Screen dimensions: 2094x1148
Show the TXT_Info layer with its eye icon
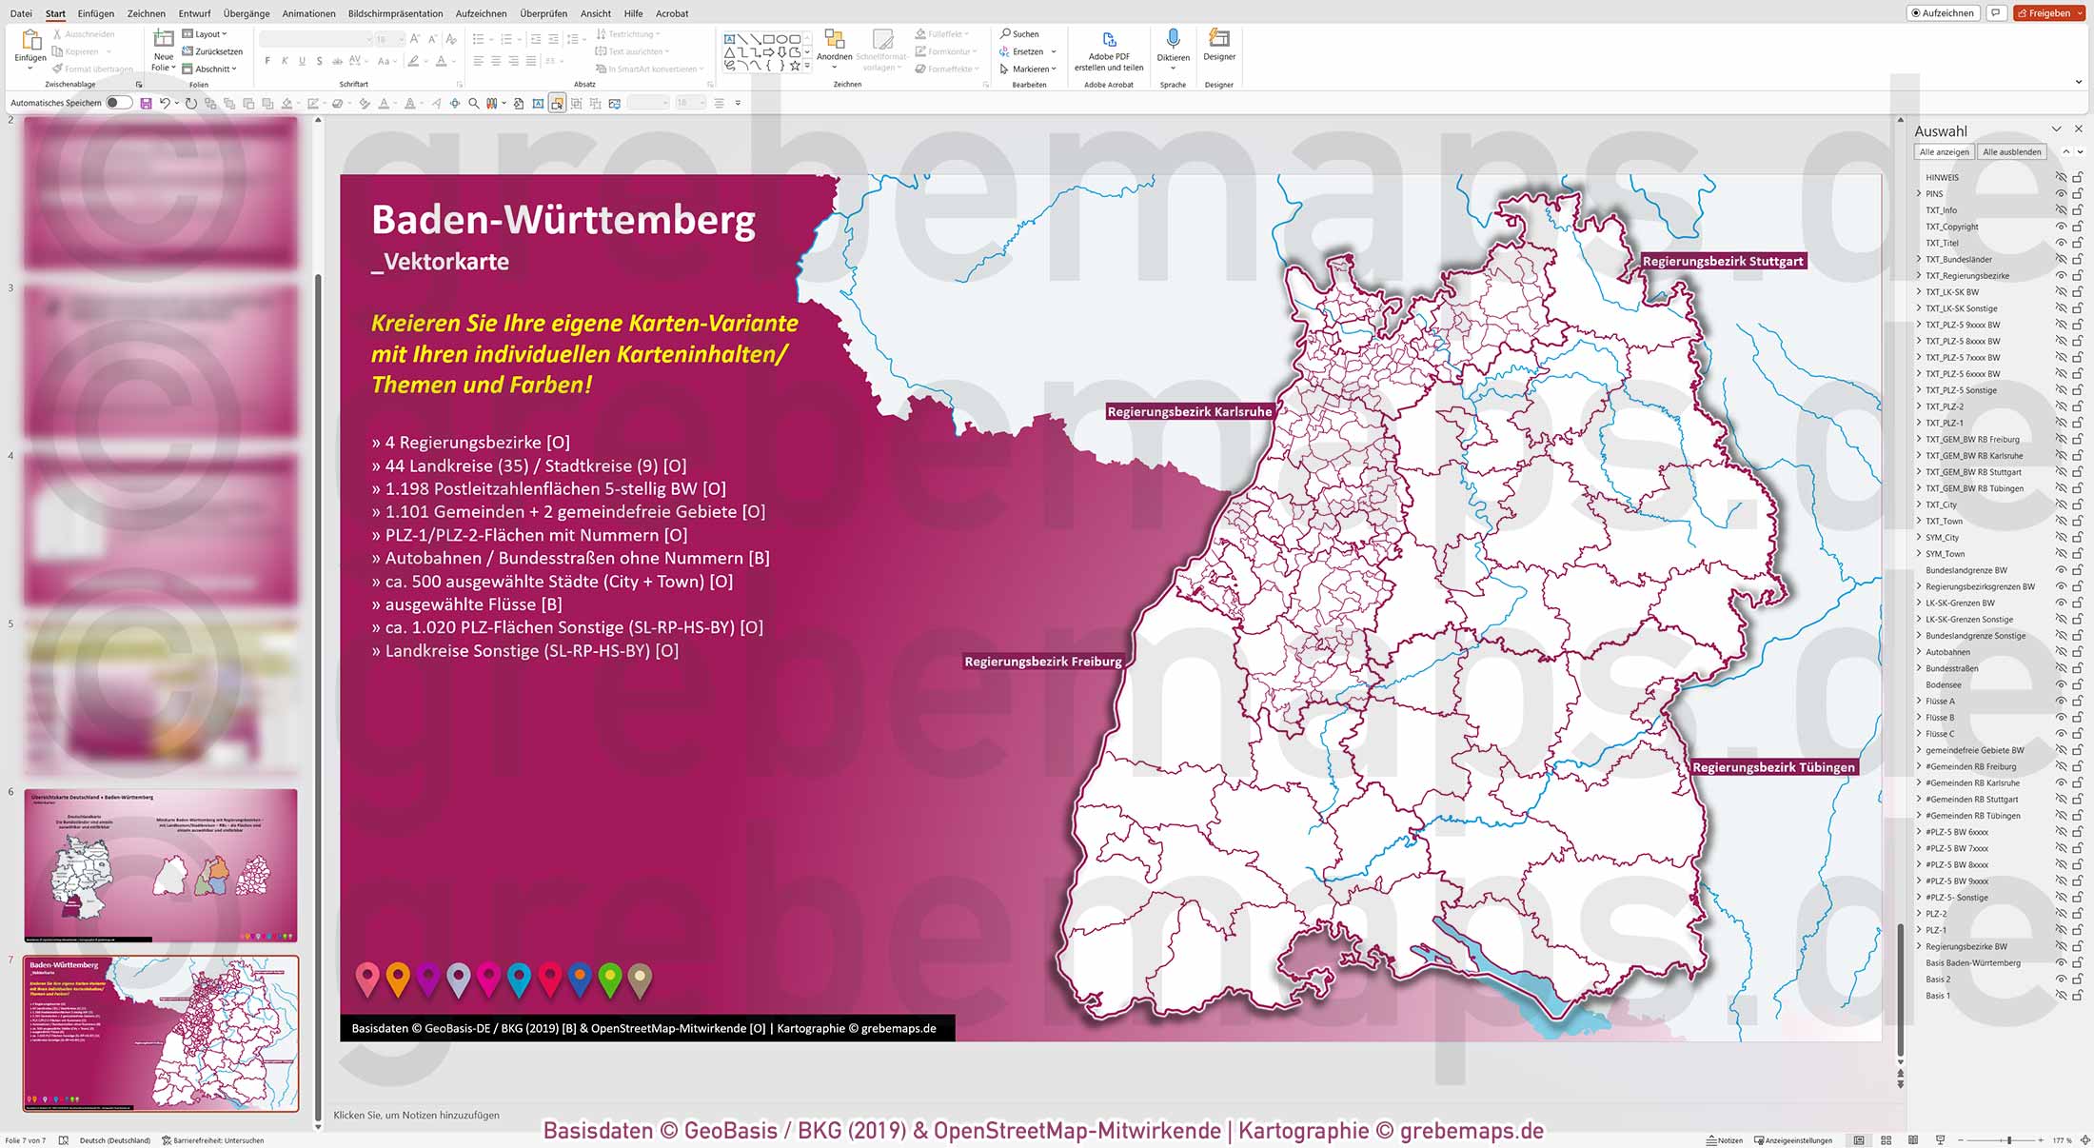(2060, 210)
